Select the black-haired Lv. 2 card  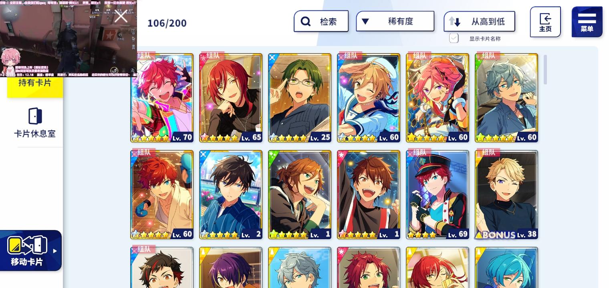point(231,195)
